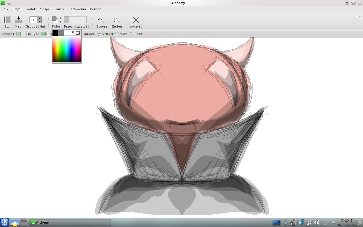Click Wyczyść to clear the canvas

pos(136,20)
